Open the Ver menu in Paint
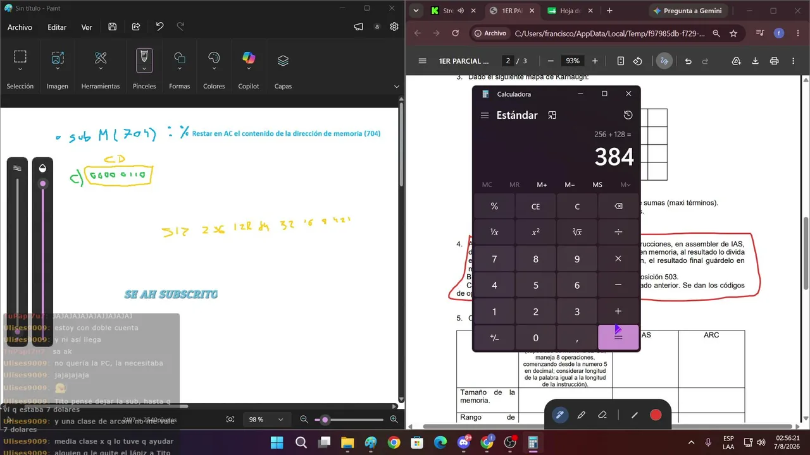This screenshot has width=810, height=455. (x=87, y=27)
